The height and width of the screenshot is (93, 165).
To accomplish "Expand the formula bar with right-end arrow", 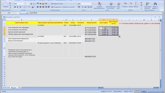I will coord(163,13).
